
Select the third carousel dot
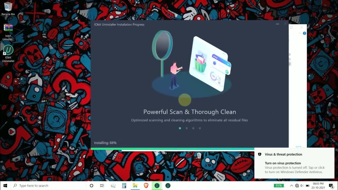pos(193,128)
